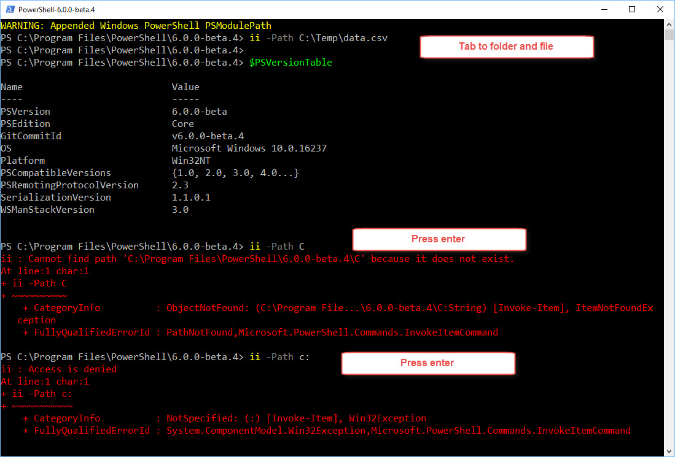Image resolution: width=675 pixels, height=457 pixels.
Task: Click the 'Tab to folder and file' annotation box
Action: point(506,47)
